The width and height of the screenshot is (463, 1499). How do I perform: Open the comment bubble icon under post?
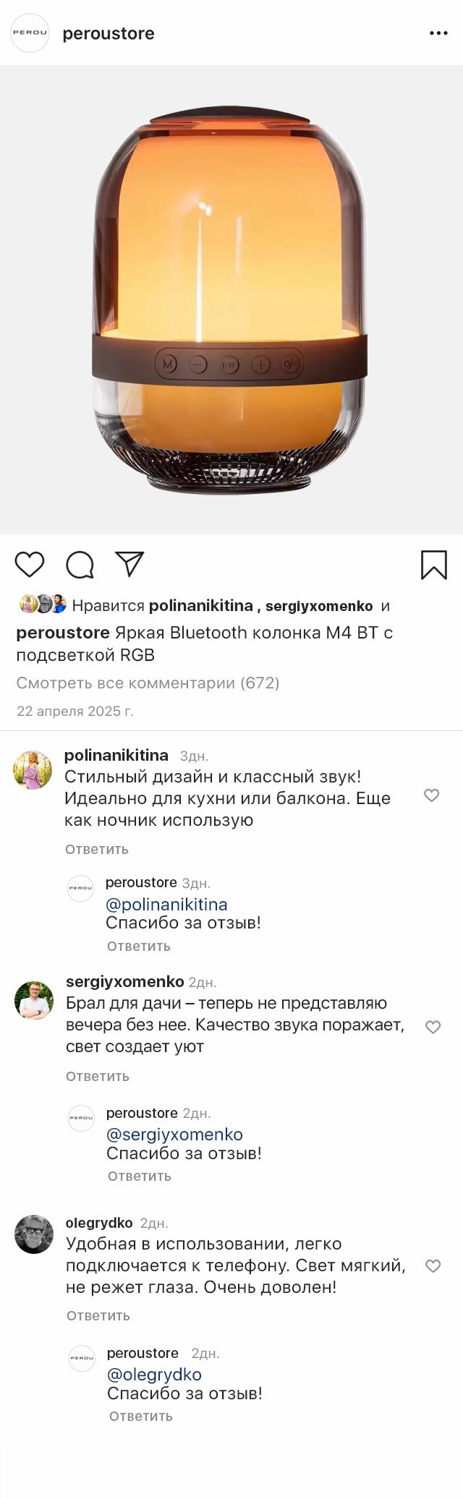[80, 565]
